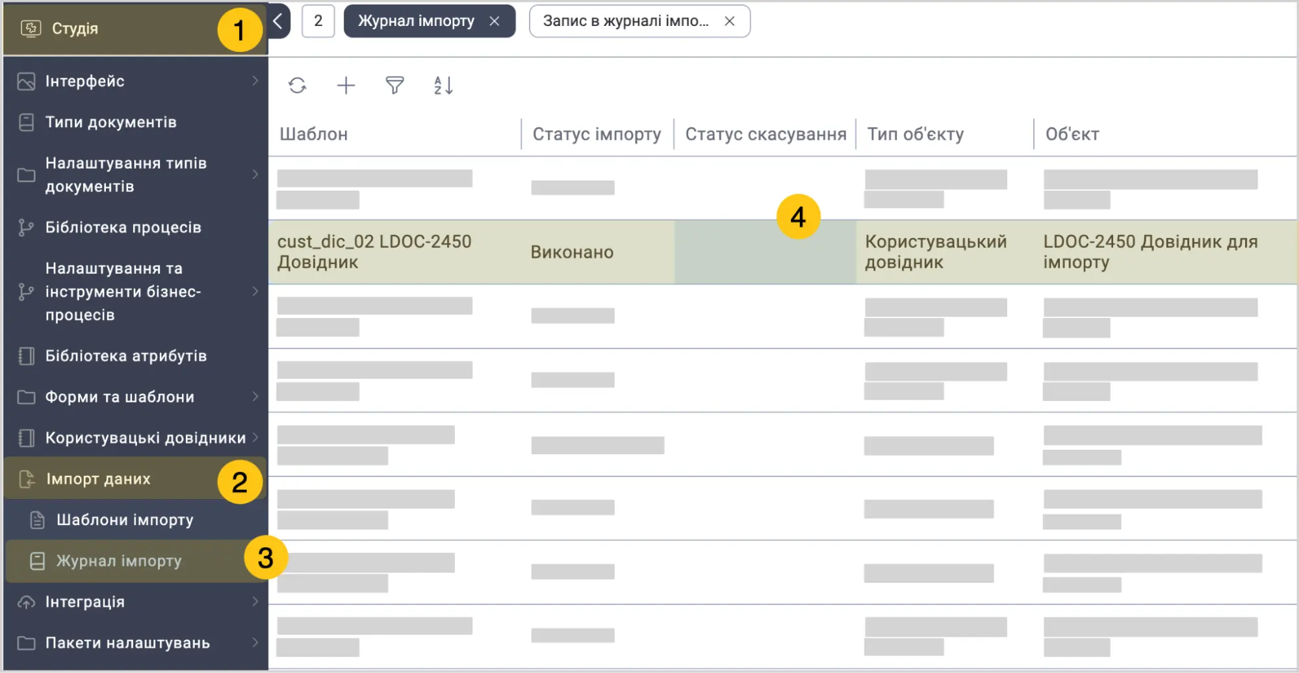Switch to the Запис в журналі імпо... tab
The height and width of the screenshot is (673, 1299).
click(625, 21)
